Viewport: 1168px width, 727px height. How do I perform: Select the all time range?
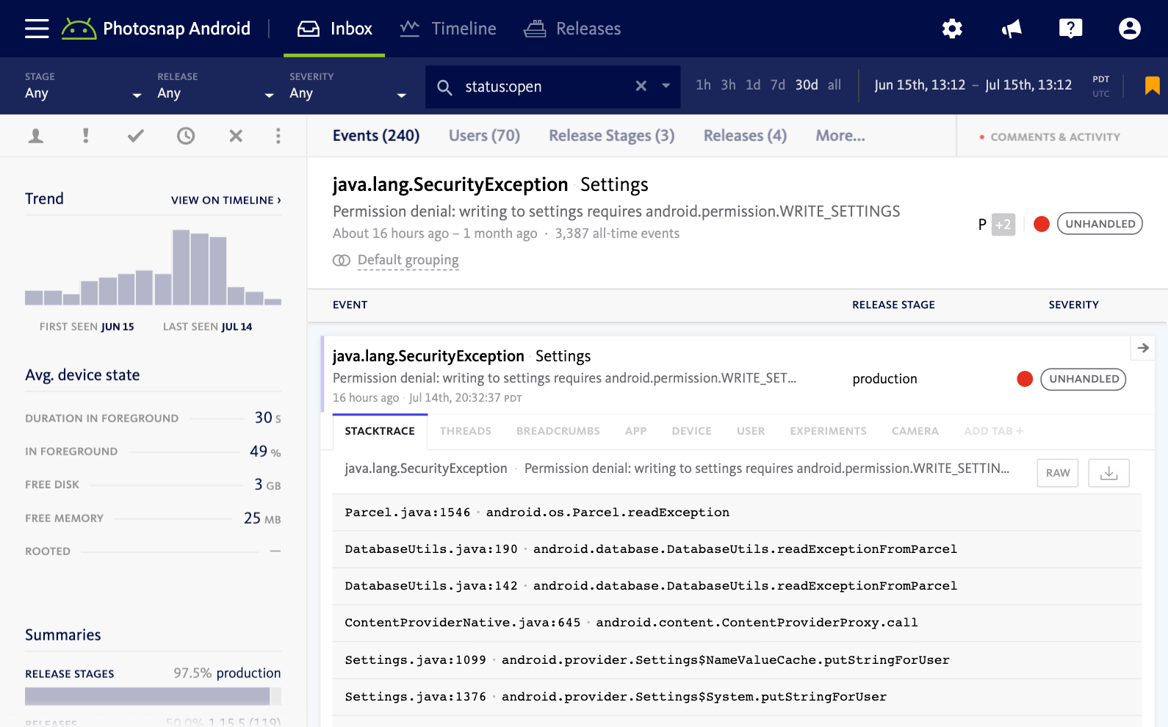coord(834,85)
